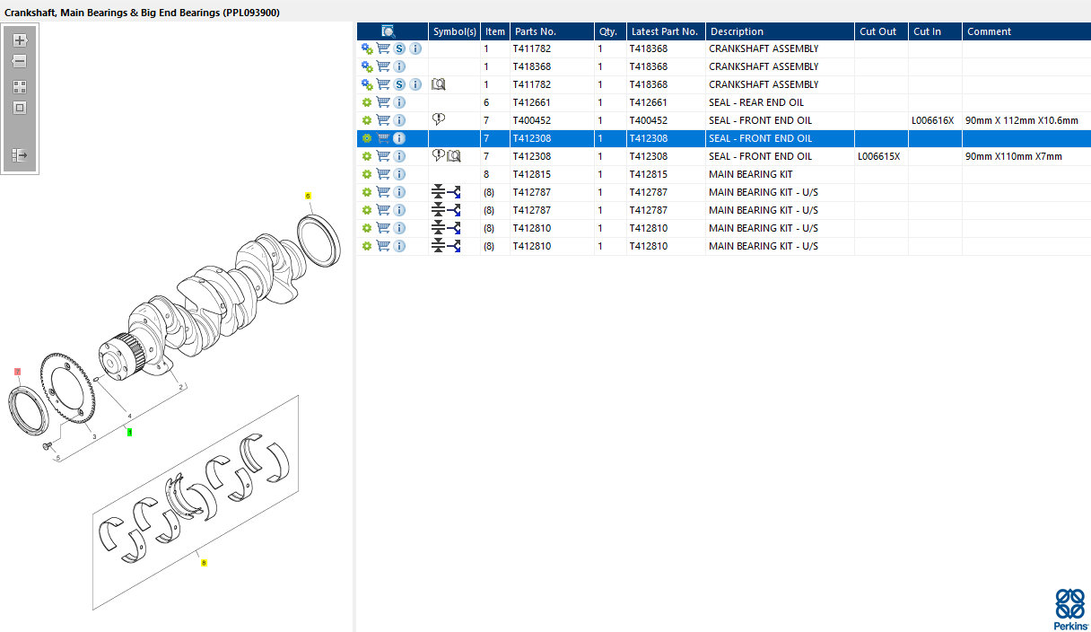The width and height of the screenshot is (1091, 632).
Task: Click the Symbol(s) column header
Action: [x=454, y=31]
